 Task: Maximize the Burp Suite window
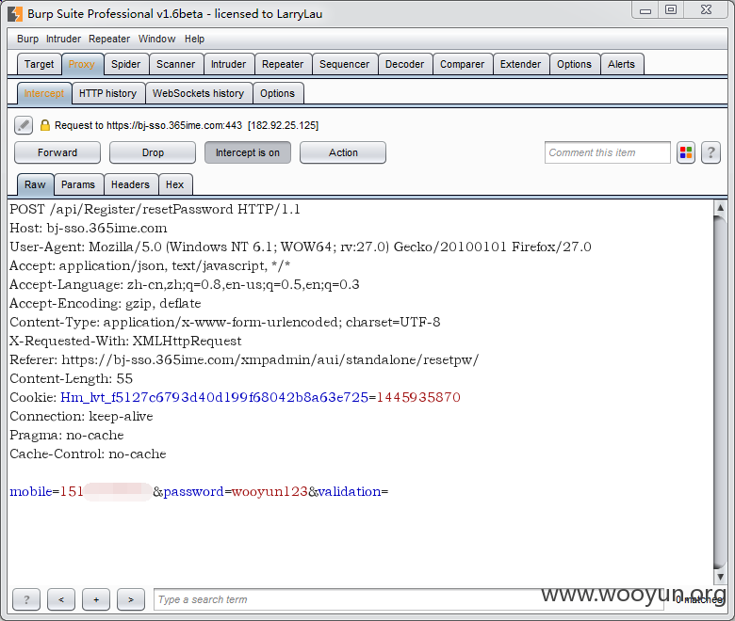click(671, 10)
